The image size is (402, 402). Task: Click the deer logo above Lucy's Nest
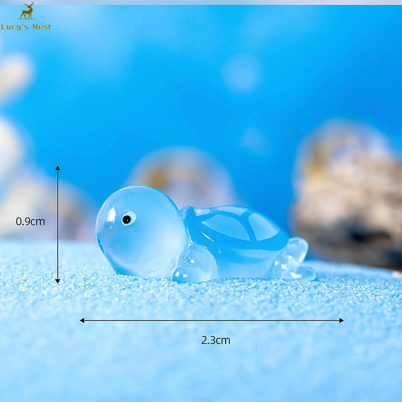tap(27, 11)
